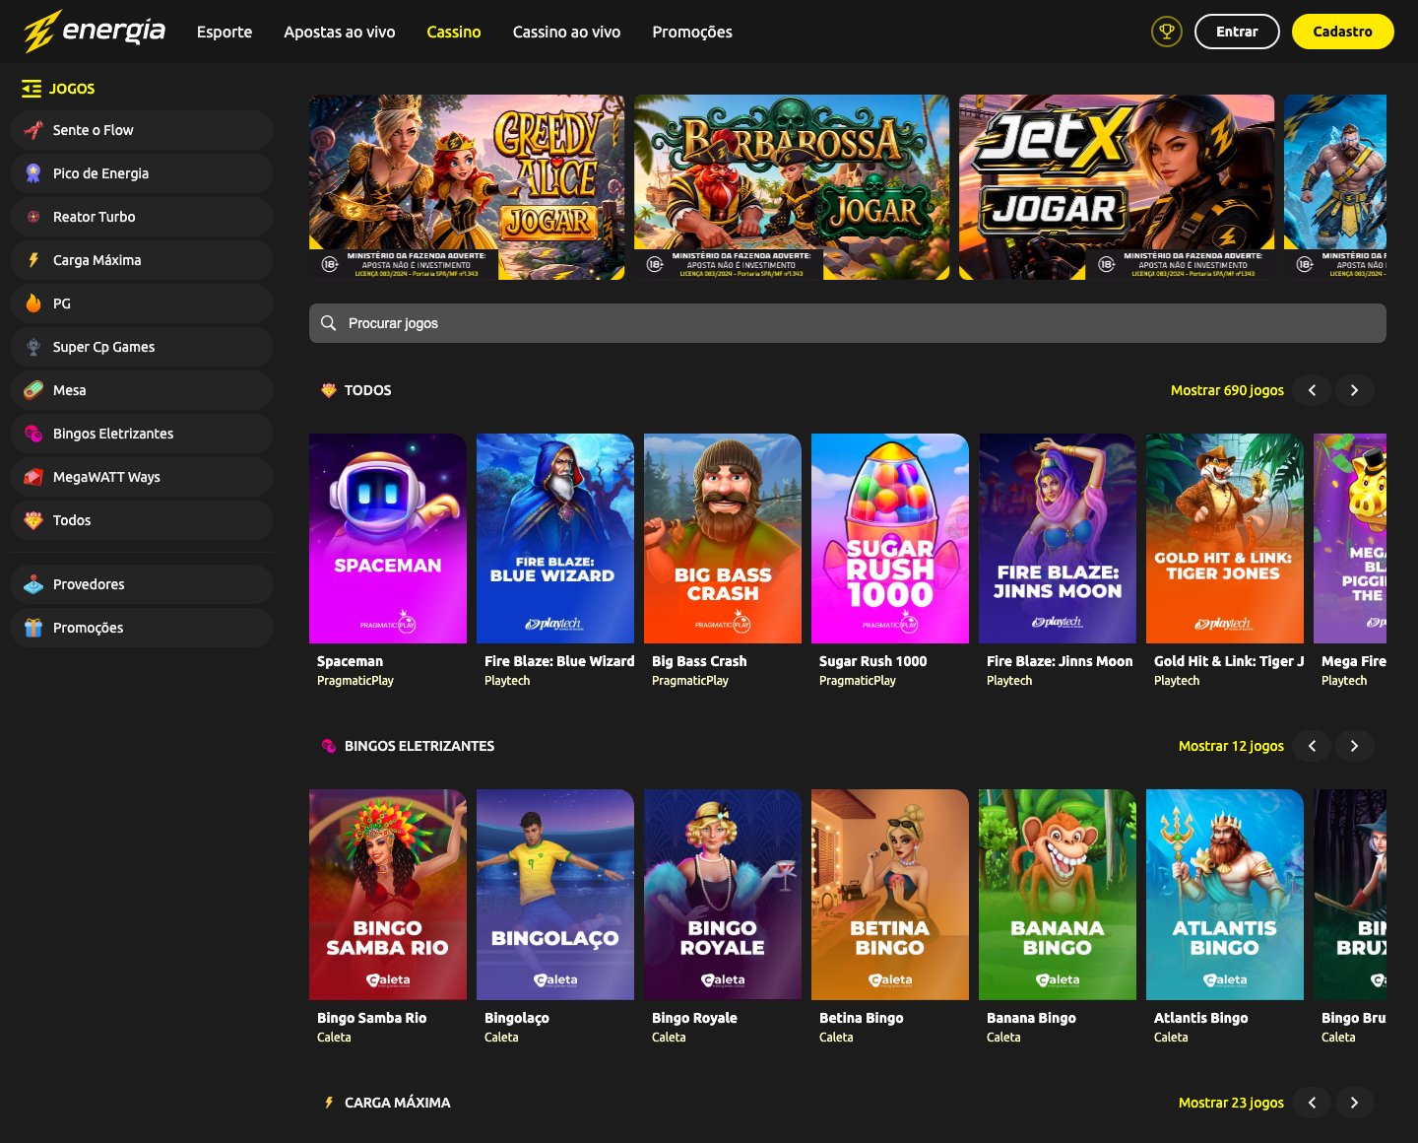
Task: Click the Pico de Energia medal icon
Action: tap(33, 173)
